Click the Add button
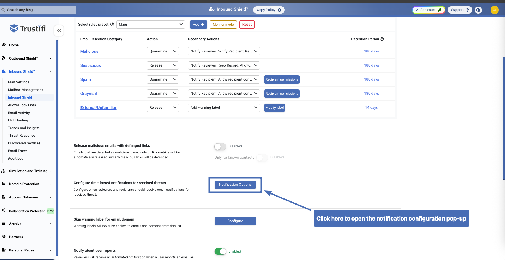Viewport: 505px width, 260px height. click(x=199, y=25)
